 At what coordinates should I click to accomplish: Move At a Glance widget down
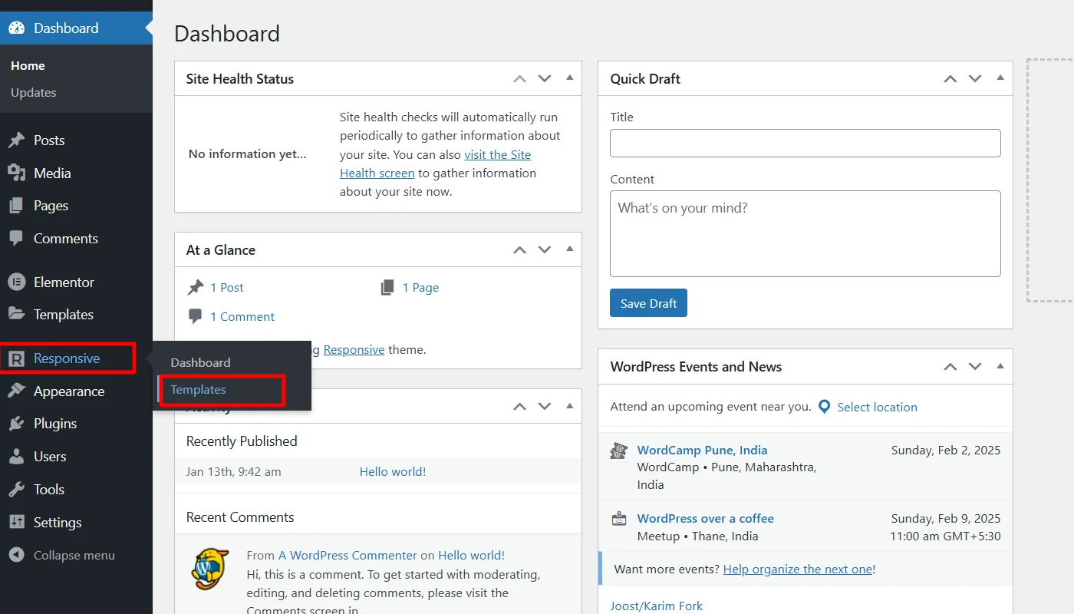(x=545, y=250)
